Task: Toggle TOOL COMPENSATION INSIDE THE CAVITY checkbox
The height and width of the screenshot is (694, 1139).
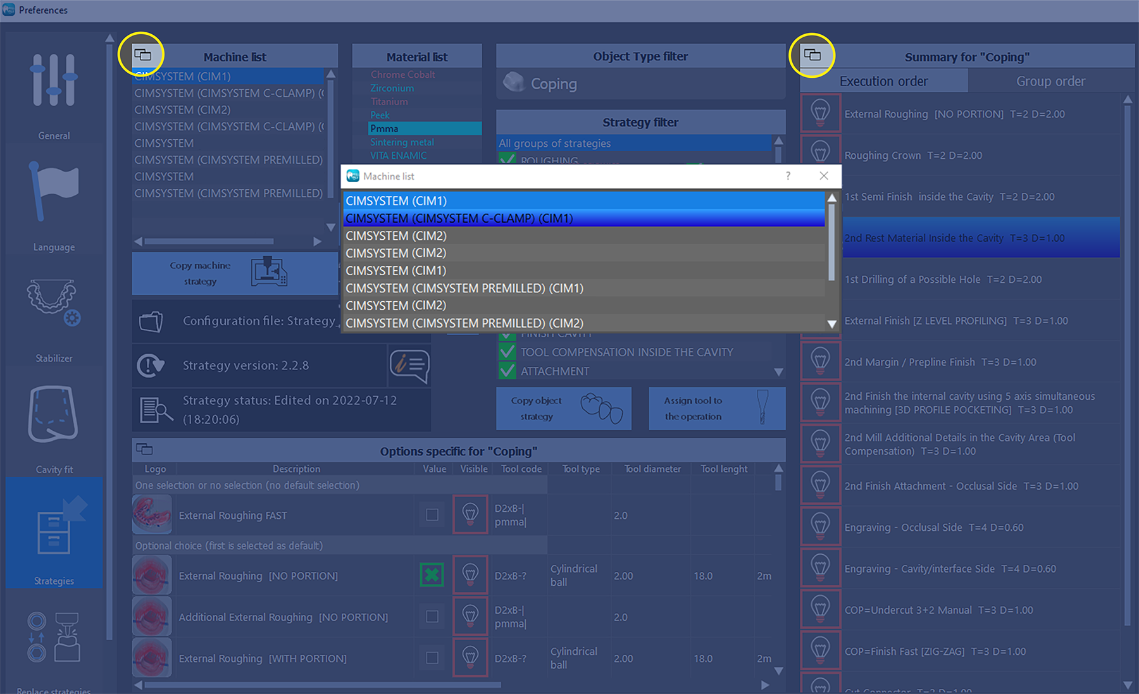Action: tap(507, 352)
